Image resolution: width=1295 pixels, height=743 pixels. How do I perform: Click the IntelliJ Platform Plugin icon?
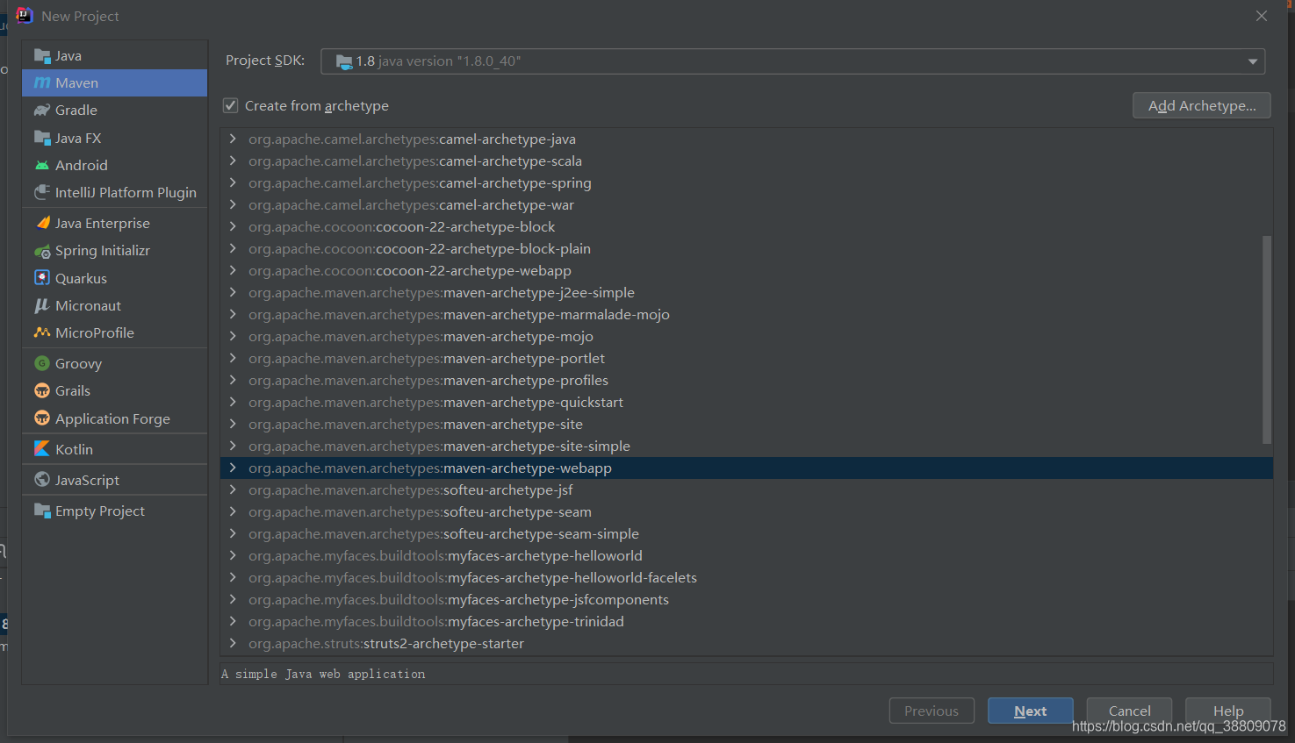41,192
